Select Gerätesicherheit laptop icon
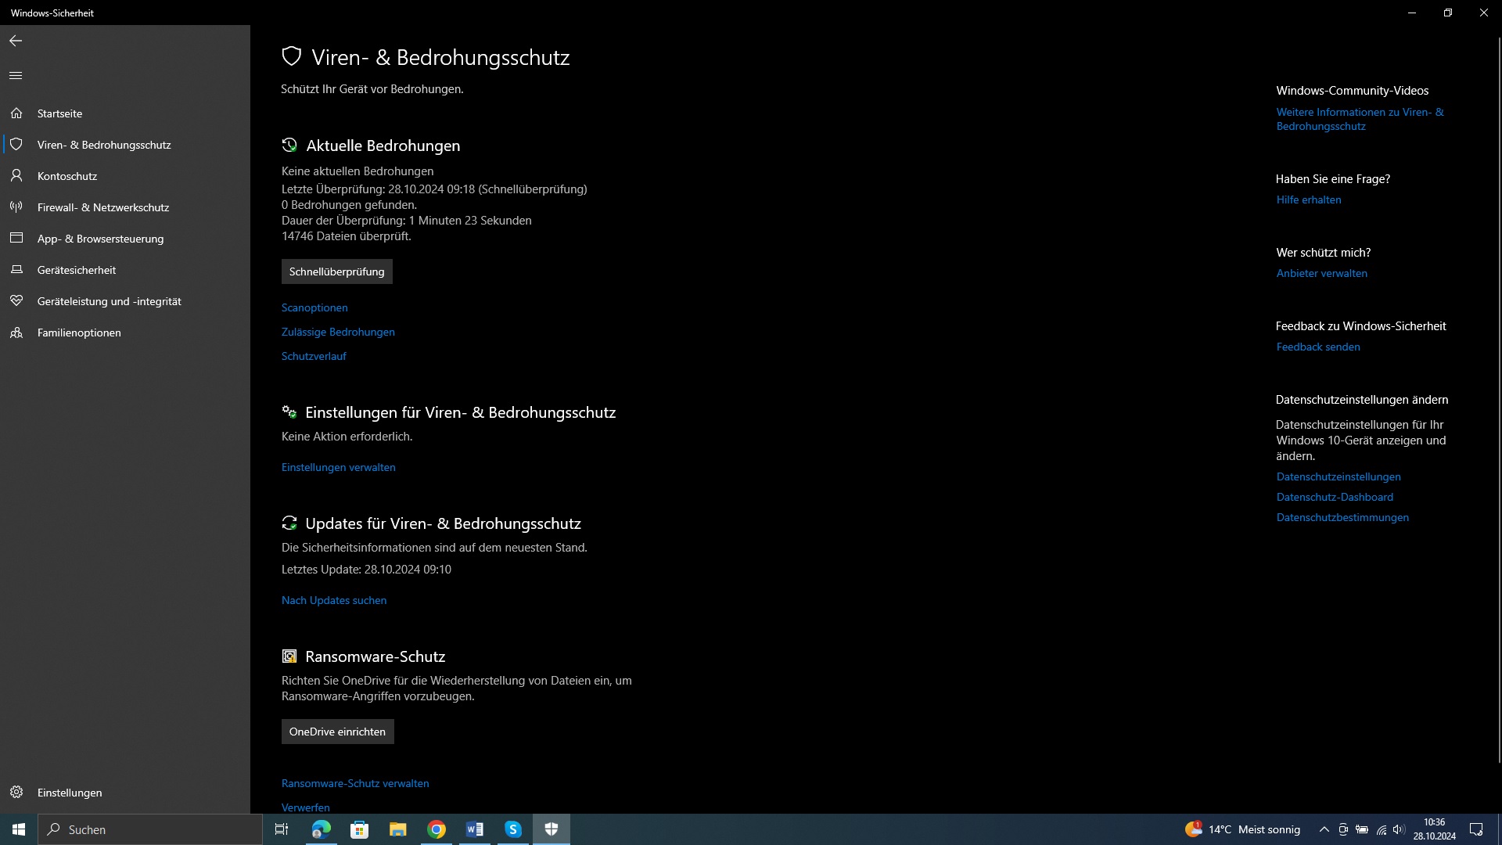The height and width of the screenshot is (845, 1502). click(16, 270)
